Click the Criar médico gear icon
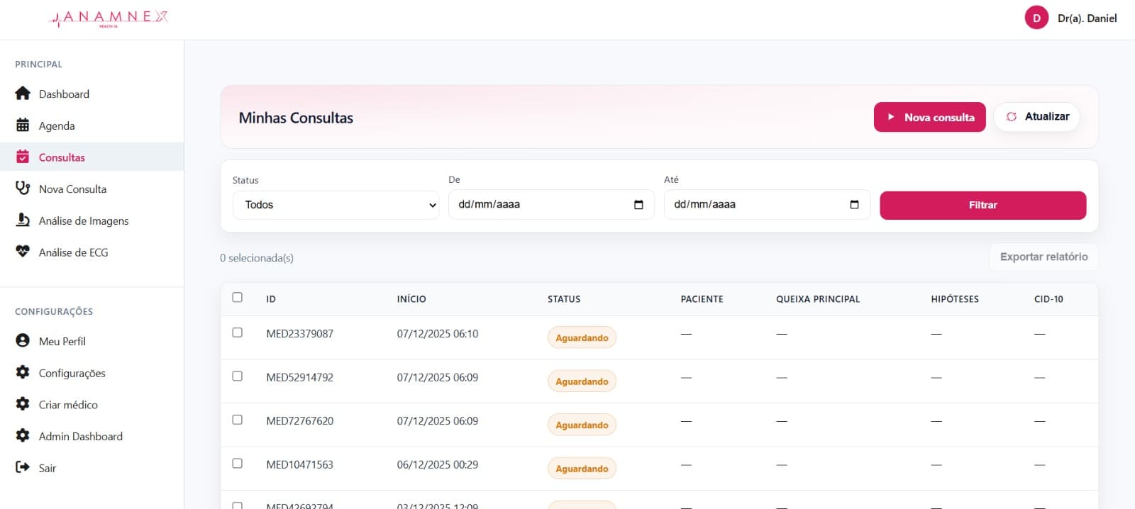Viewport: 1135px width, 509px height. 23,404
